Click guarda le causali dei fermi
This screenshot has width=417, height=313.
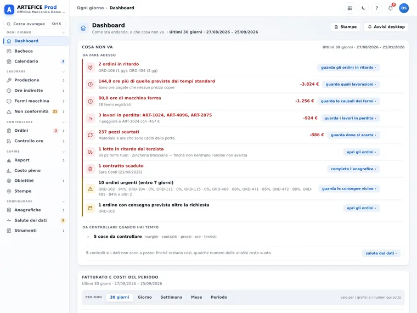pyautogui.click(x=348, y=101)
